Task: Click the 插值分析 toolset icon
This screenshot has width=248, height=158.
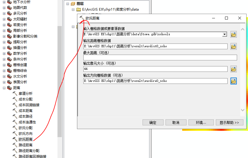Action: [9, 48]
